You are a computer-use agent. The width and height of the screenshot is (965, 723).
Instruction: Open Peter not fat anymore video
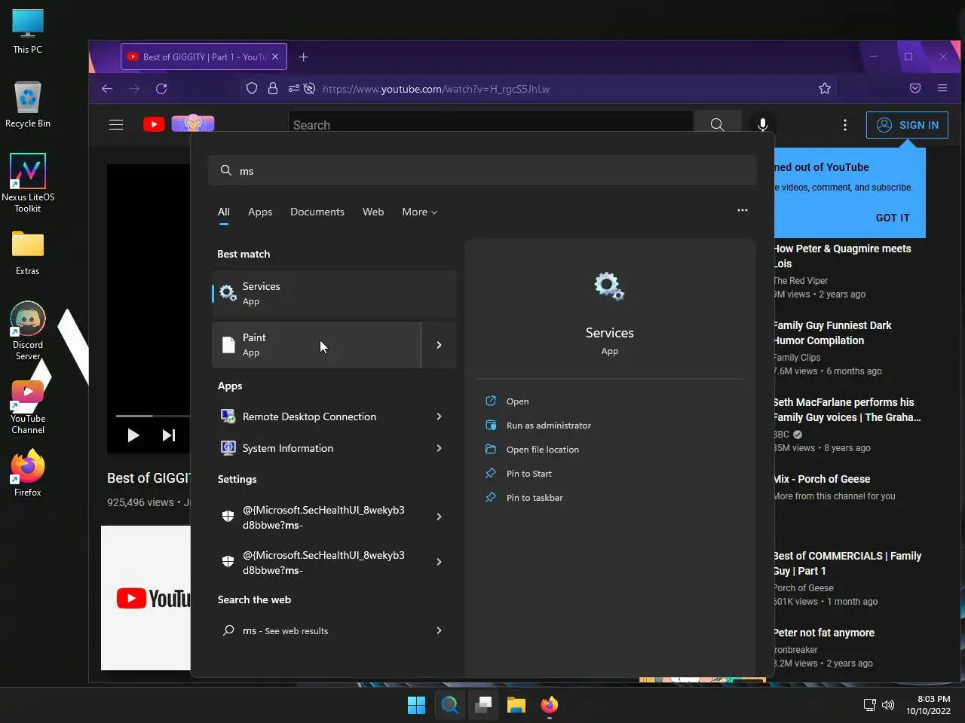[824, 633]
